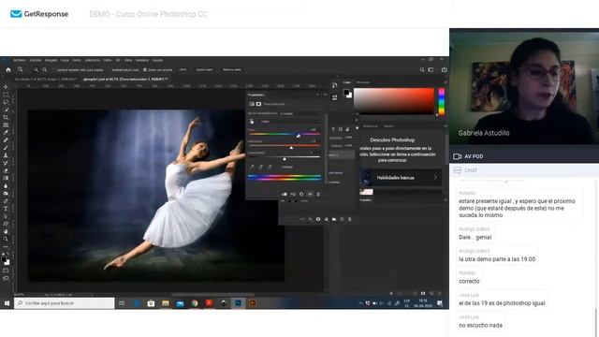Click the Windows Start button
The image size is (599, 337).
point(7,303)
